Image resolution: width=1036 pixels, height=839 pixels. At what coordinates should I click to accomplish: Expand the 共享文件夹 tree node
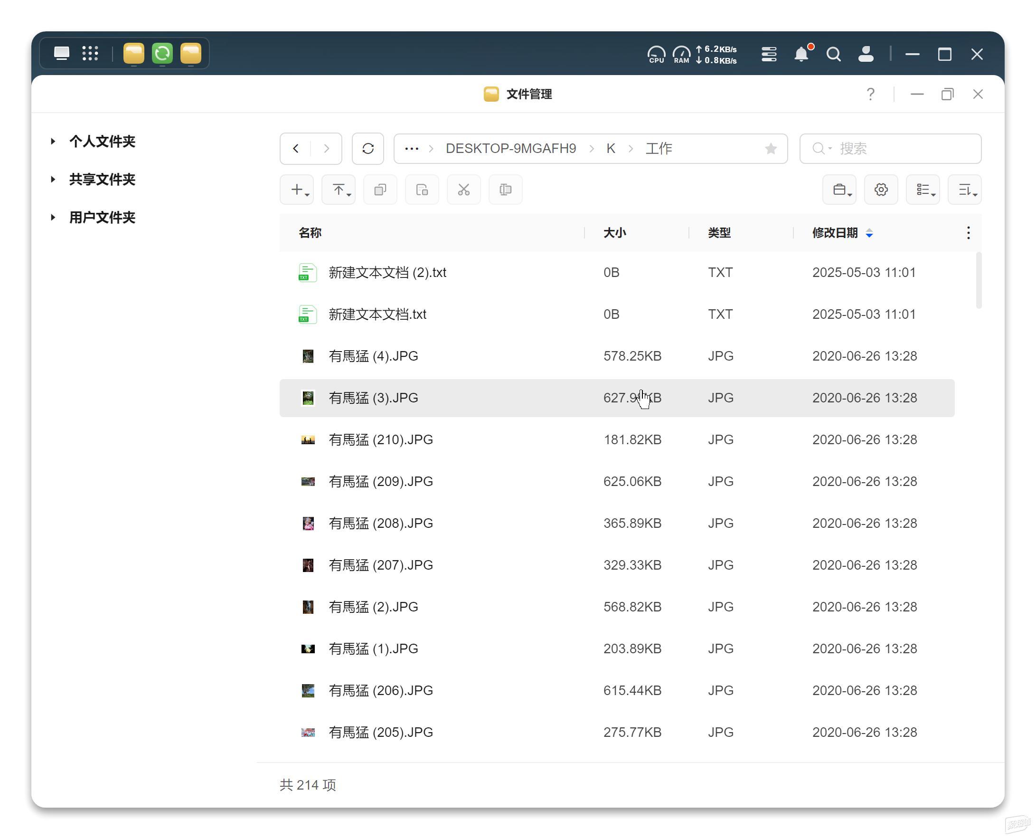pos(53,179)
